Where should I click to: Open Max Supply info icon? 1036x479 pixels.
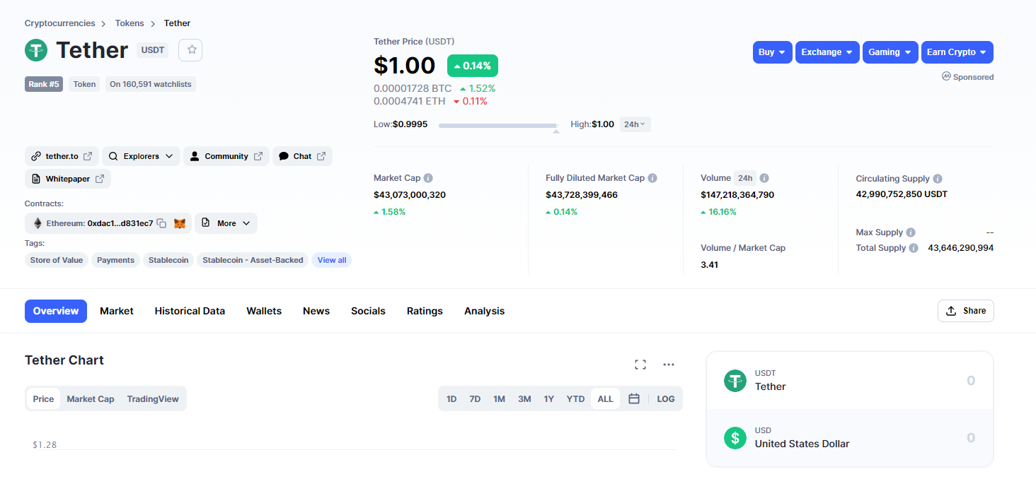coord(911,232)
